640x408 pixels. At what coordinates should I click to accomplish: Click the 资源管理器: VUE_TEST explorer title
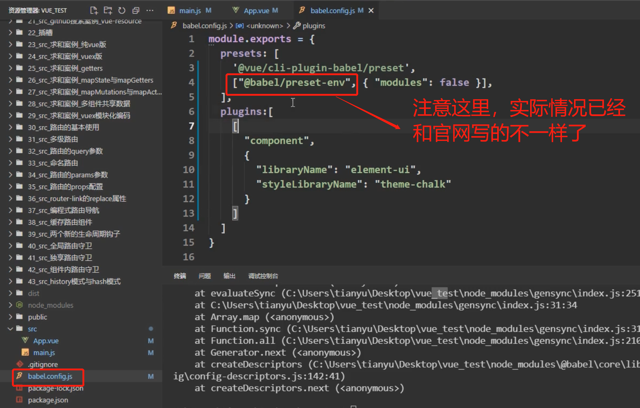click(38, 11)
